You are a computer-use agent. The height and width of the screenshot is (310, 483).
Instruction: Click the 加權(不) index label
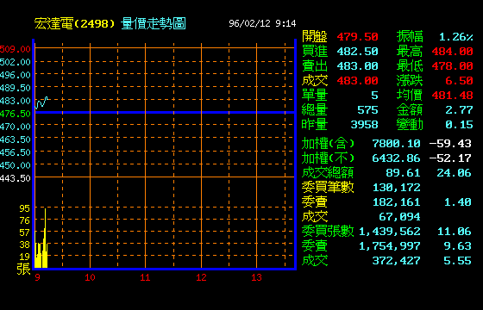(328, 158)
